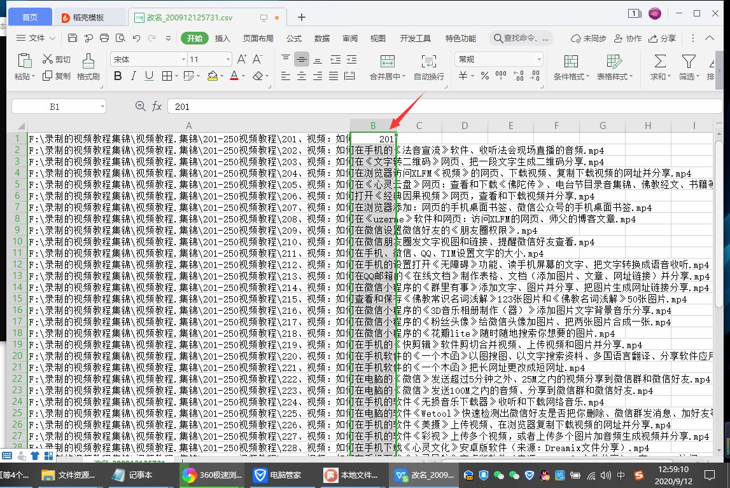
Task: Click the 首页 home tab button
Action: point(30,17)
